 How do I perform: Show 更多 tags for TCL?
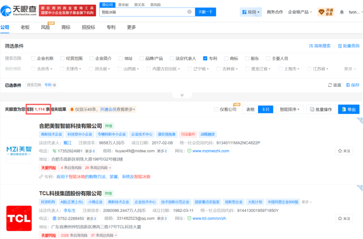click(x=307, y=202)
